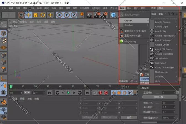Image resolution: width=186 pixels, height=124 pixels.
Task: Click the 应用 apply button
Action: pyautogui.click(x=129, y=117)
